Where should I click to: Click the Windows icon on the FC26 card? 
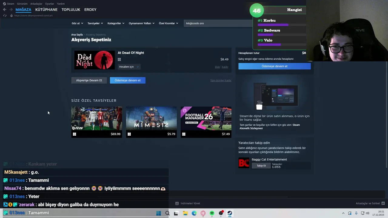[74, 134]
